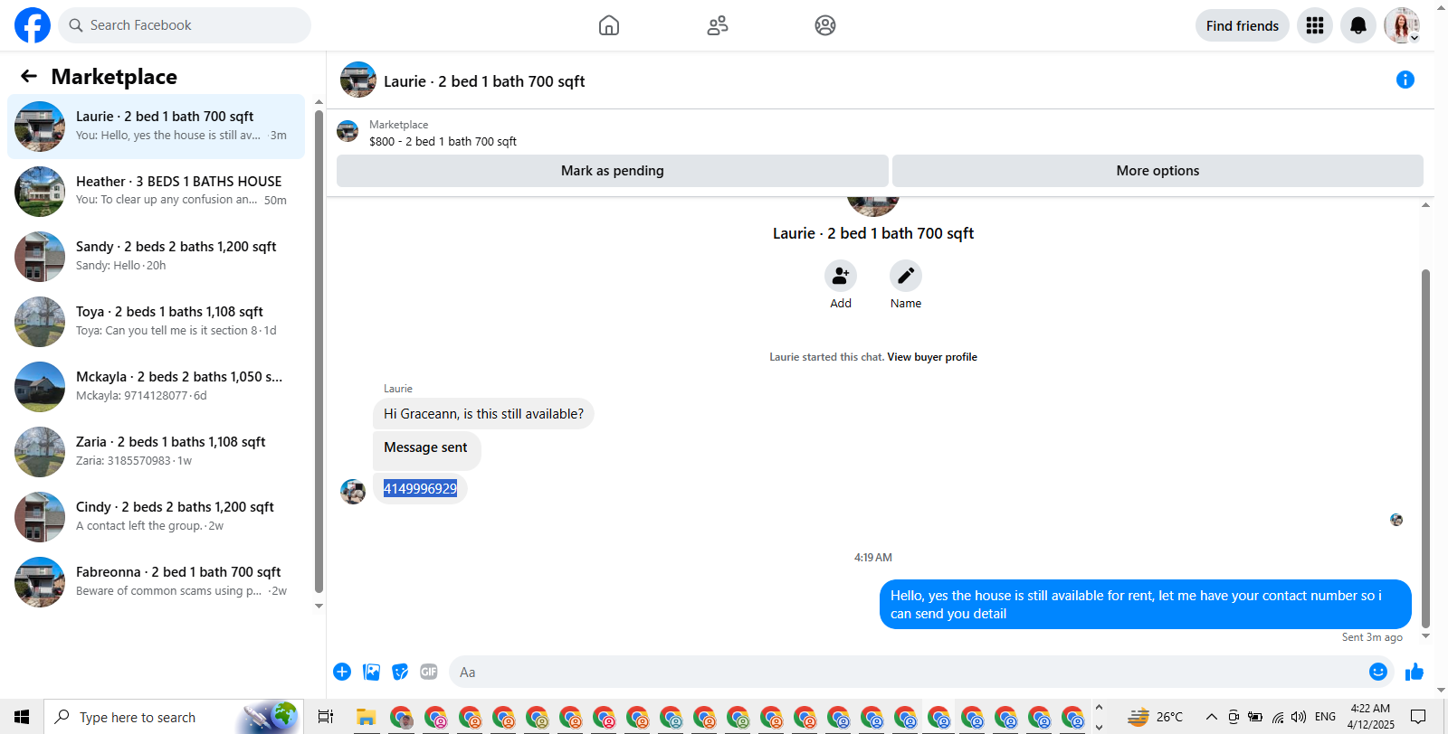The image size is (1448, 734).
Task: Click the Name pencil icon
Action: click(906, 276)
